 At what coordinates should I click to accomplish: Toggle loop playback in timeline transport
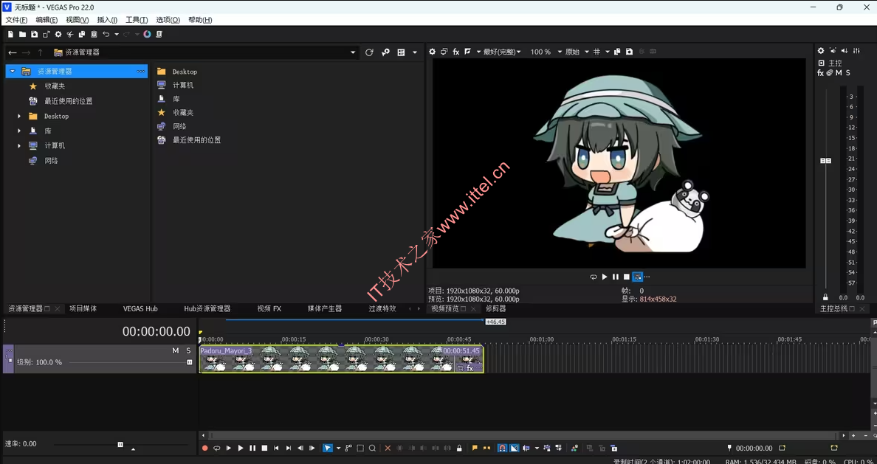217,449
